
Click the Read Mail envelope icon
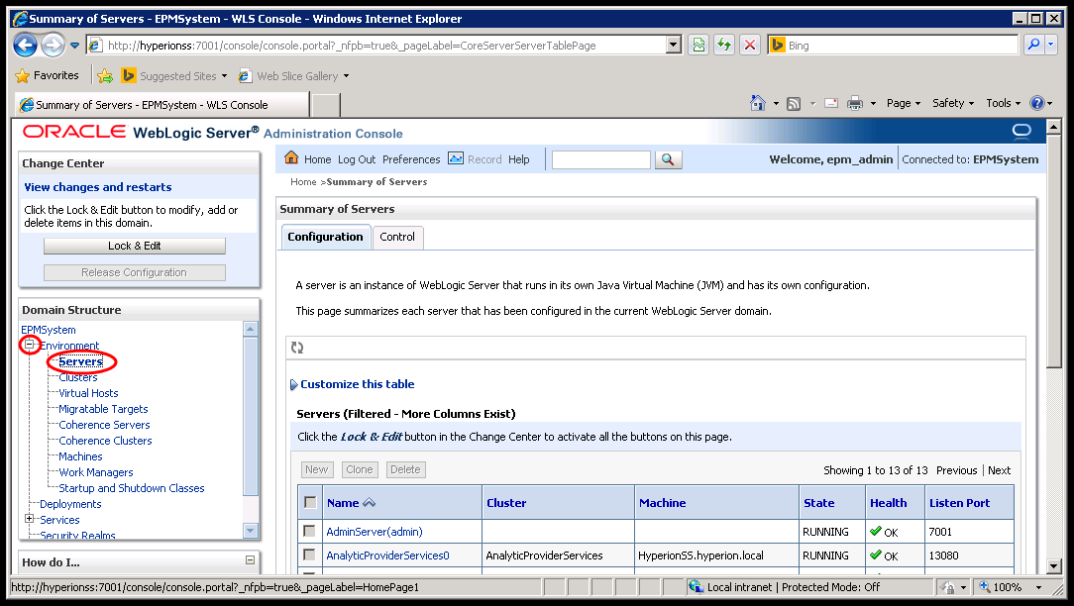point(831,103)
